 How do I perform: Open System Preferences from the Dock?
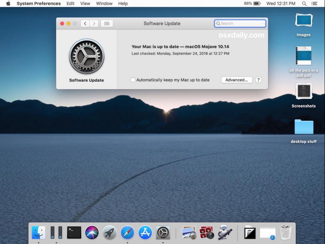coord(163,232)
